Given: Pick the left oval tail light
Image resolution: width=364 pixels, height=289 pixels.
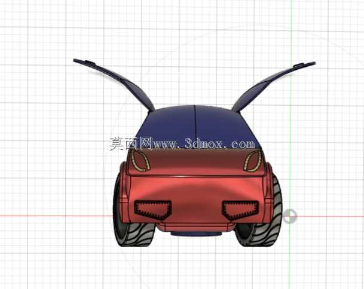Looking at the screenshot, I should click(x=140, y=161).
